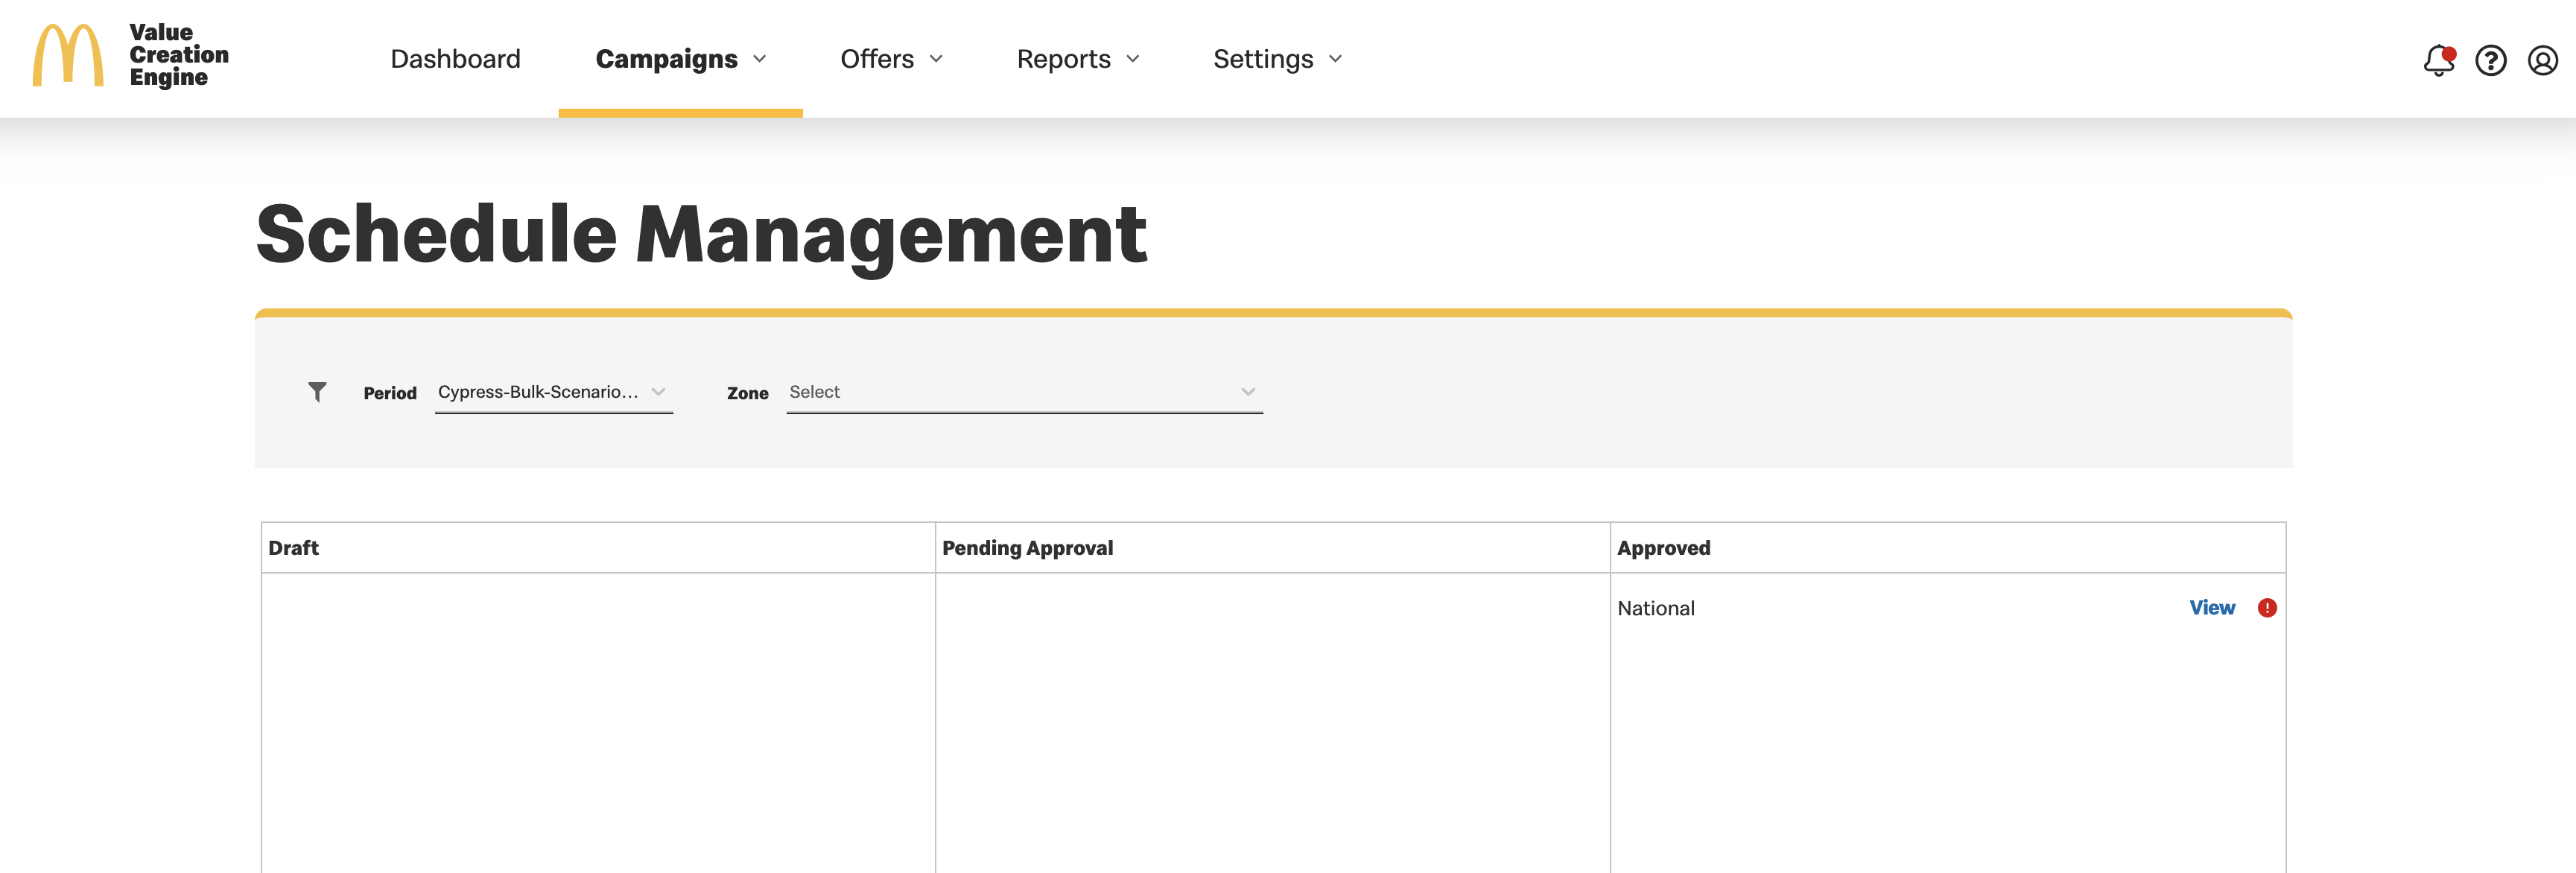Expand the Reports chevron arrow
This screenshot has width=2576, height=873.
1133,59
